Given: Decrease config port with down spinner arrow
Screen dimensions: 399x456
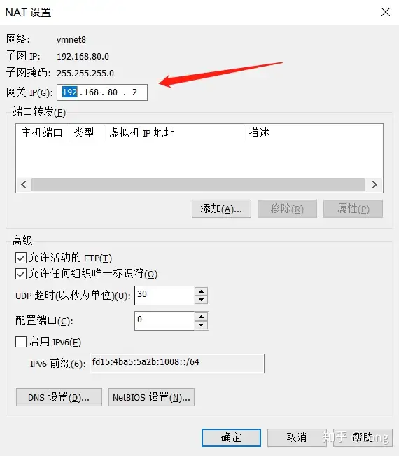Looking at the screenshot, I should click(202, 325).
